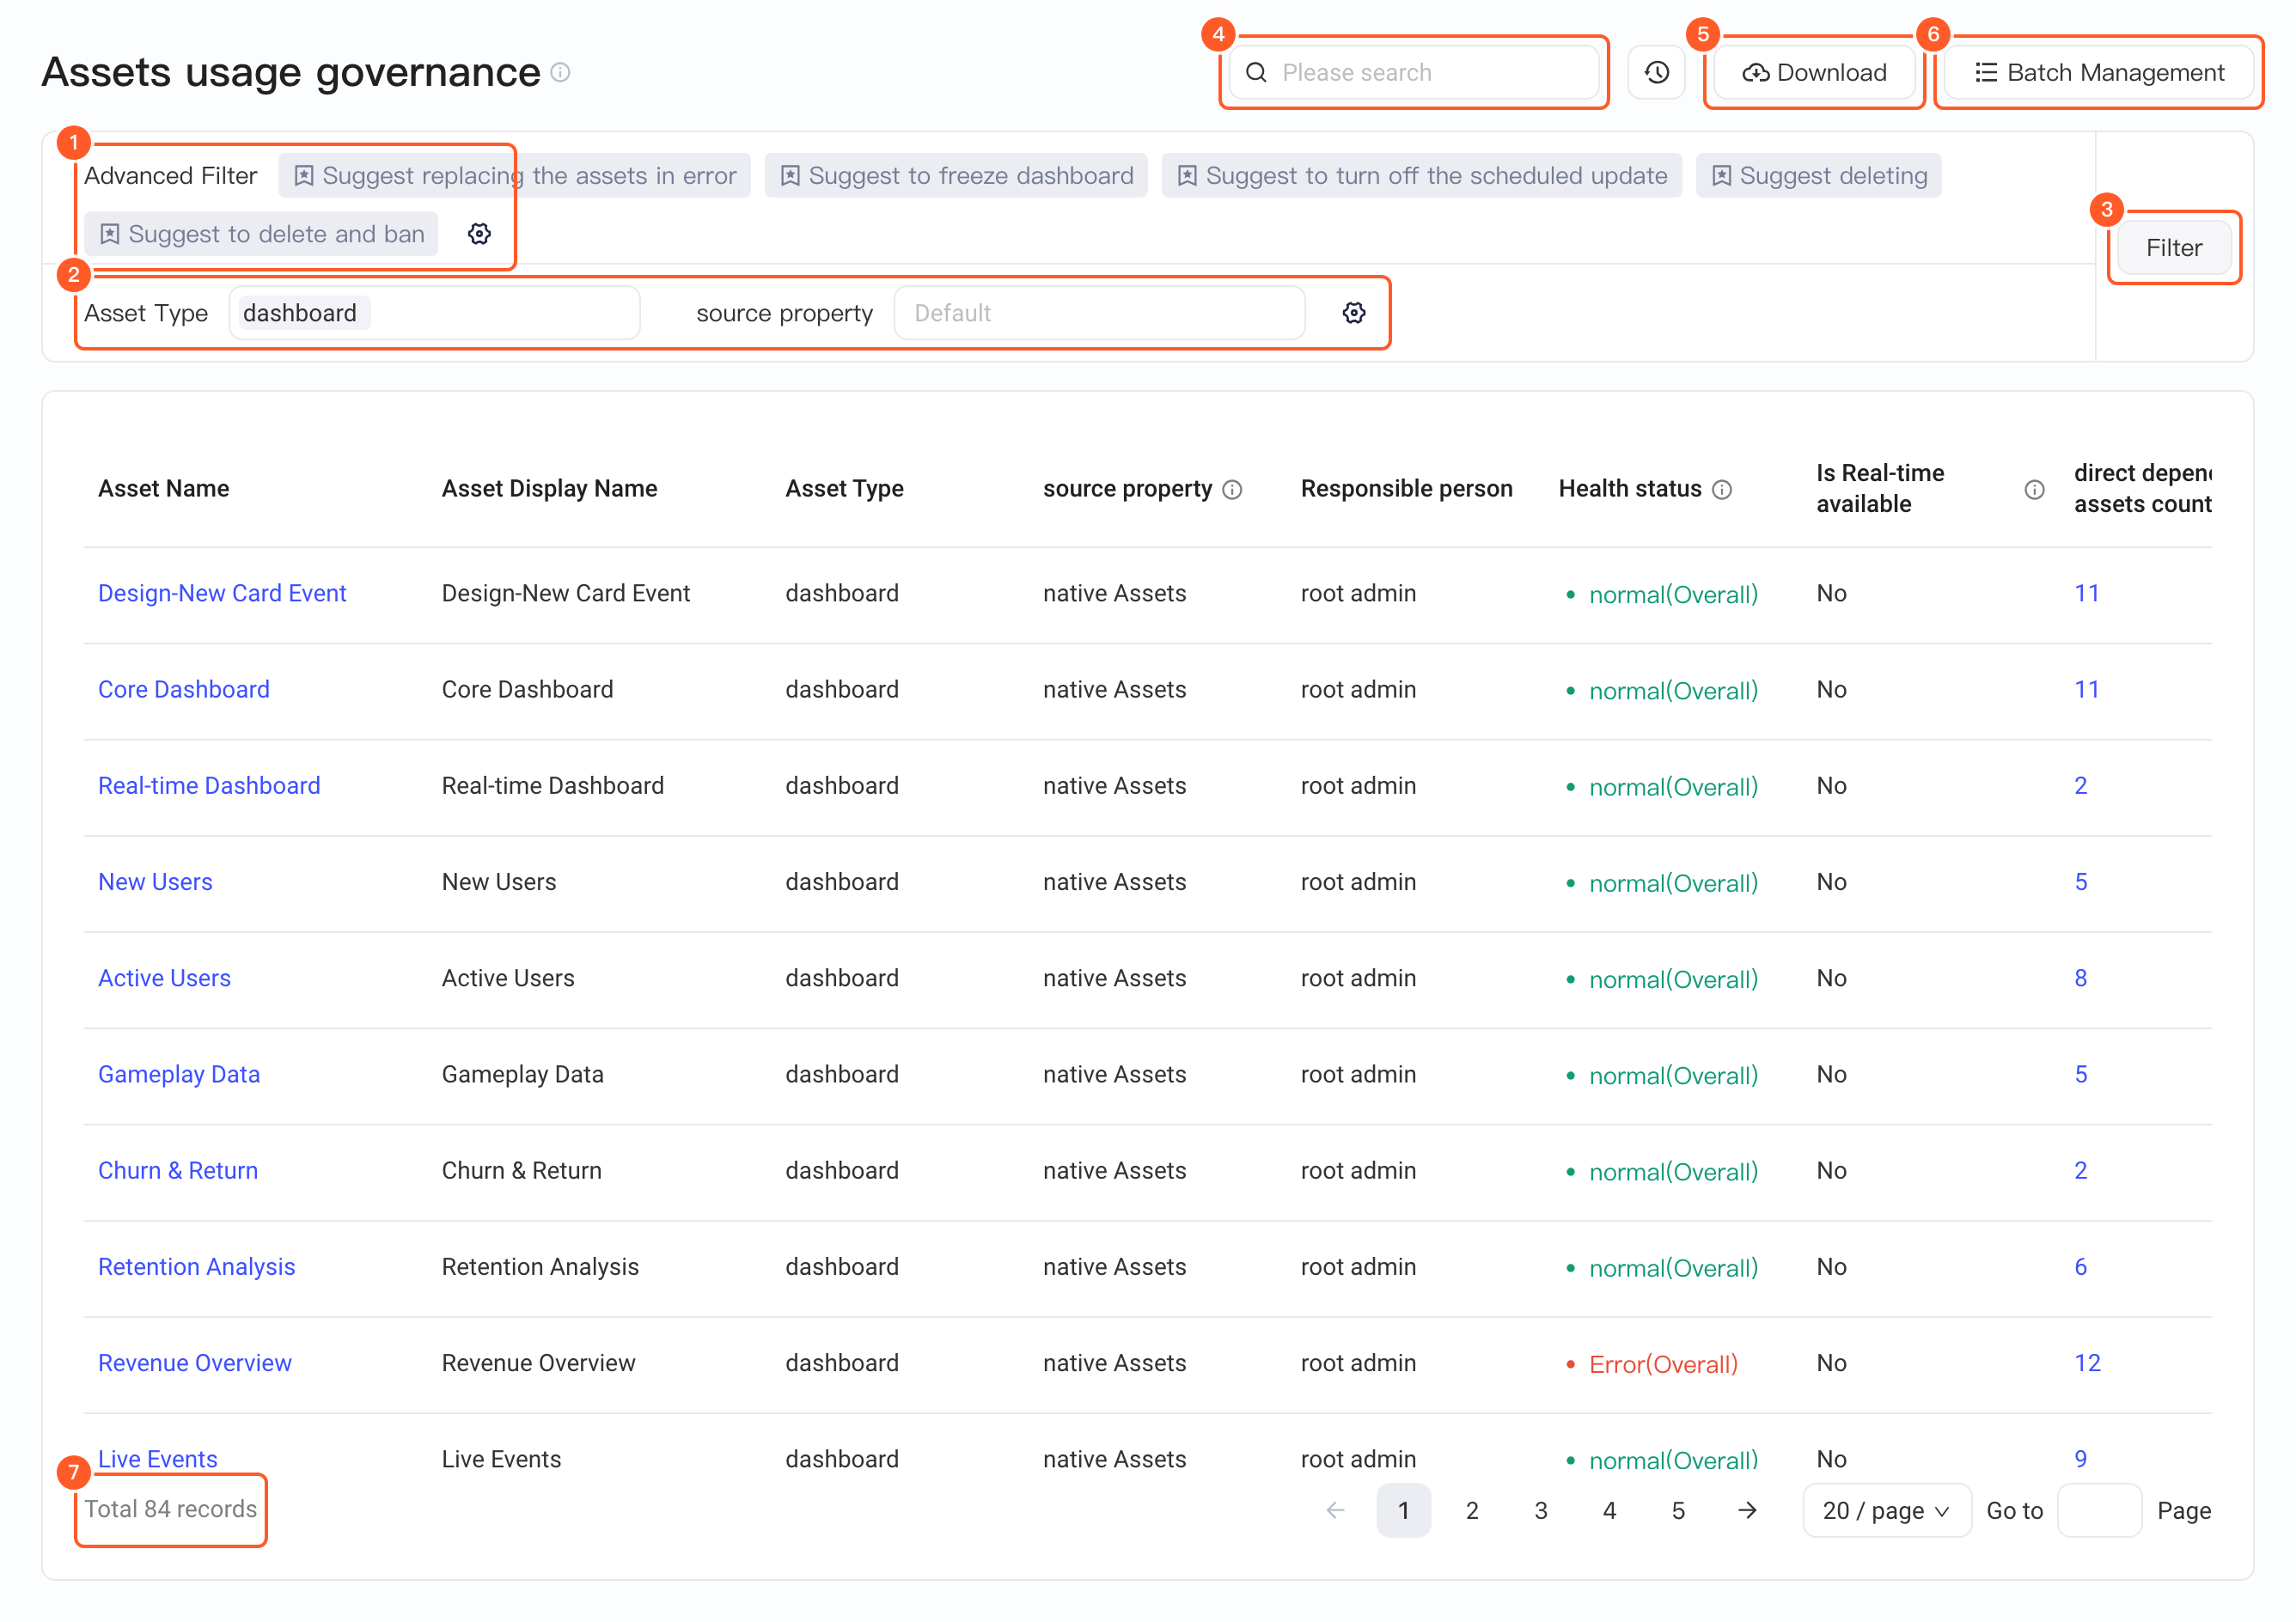Click info icon beside Is Real-time available
Image resolution: width=2296 pixels, height=1622 pixels.
pyautogui.click(x=2034, y=490)
